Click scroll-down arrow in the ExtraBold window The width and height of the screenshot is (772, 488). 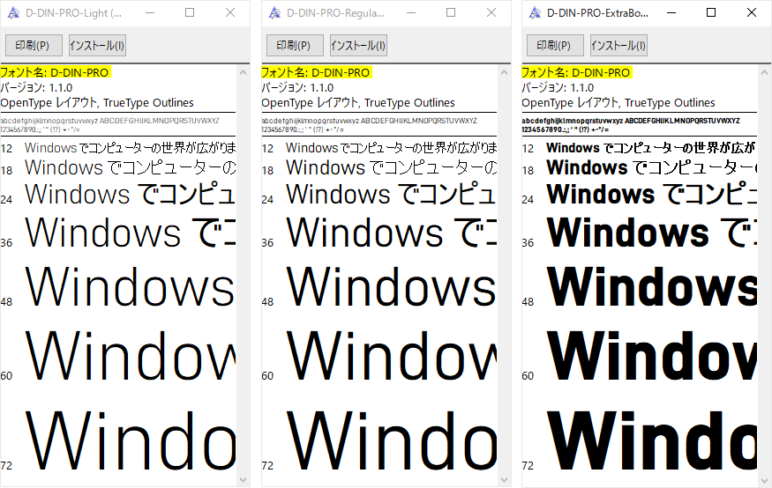pos(765,479)
